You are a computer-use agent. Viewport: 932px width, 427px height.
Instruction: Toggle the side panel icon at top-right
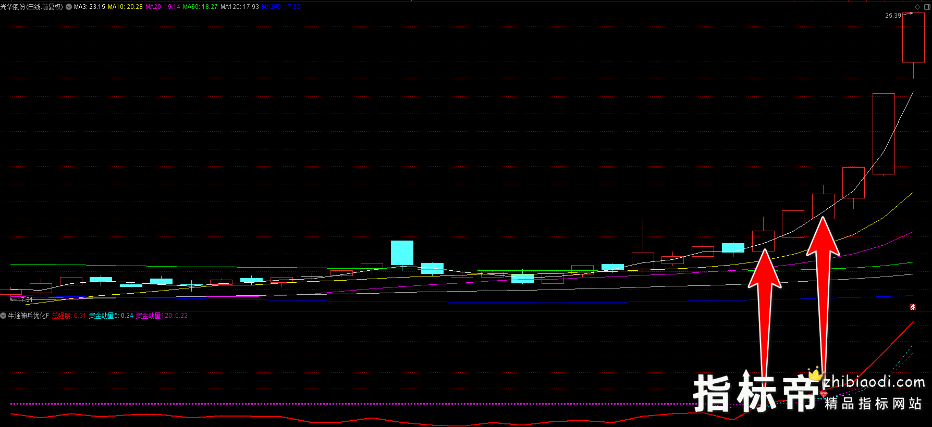pos(926,7)
